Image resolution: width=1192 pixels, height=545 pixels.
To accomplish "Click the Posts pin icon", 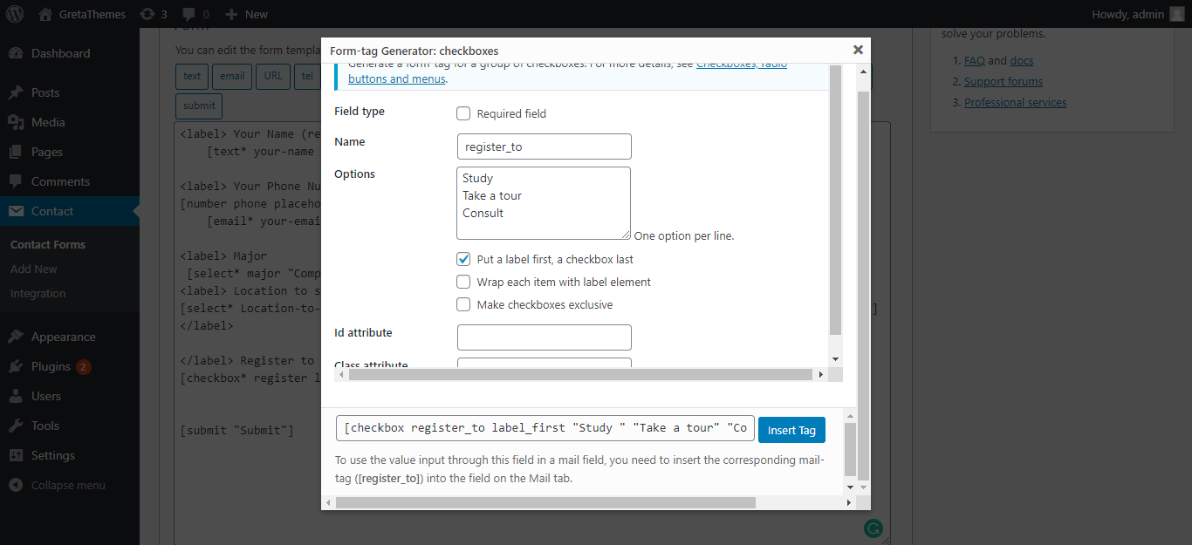I will (16, 92).
